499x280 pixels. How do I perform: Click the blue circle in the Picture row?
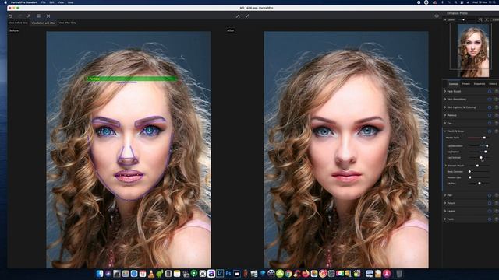[490, 203]
